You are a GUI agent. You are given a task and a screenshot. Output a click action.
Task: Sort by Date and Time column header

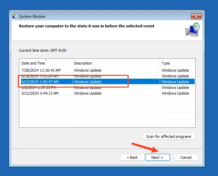tap(46, 63)
